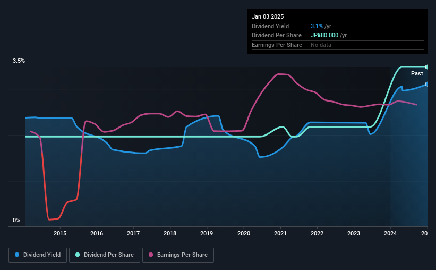Viewport: 436px width, 270px height.
Task: Toggle the Dividend Per Share legend button
Action: tap(105, 255)
